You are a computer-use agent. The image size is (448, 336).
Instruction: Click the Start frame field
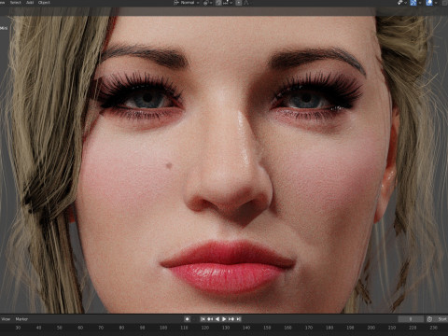point(441,319)
